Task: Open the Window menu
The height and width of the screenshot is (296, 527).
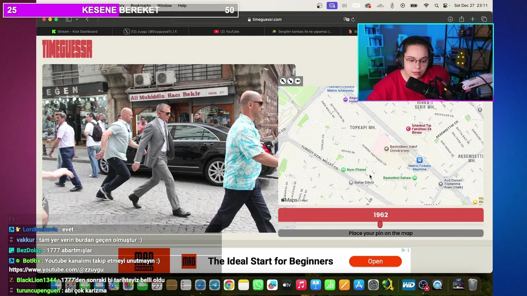Action: click(164, 6)
